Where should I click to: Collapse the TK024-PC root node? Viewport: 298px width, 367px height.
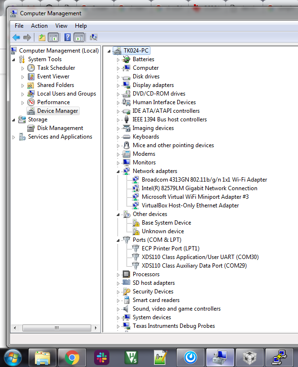[x=109, y=51]
